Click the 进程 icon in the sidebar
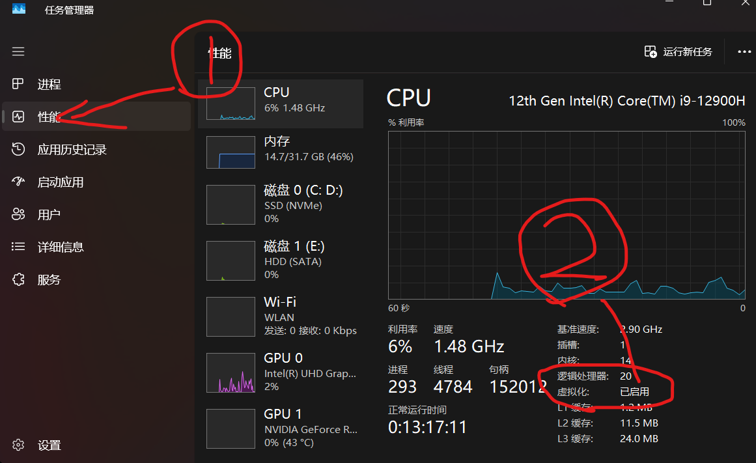 click(18, 84)
